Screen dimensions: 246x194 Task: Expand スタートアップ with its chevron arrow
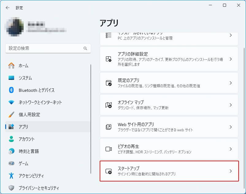tap(231, 171)
